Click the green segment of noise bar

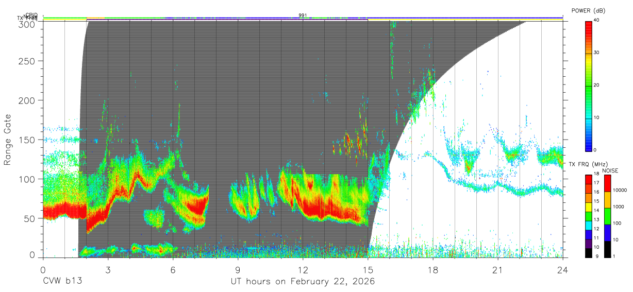pos(607,216)
